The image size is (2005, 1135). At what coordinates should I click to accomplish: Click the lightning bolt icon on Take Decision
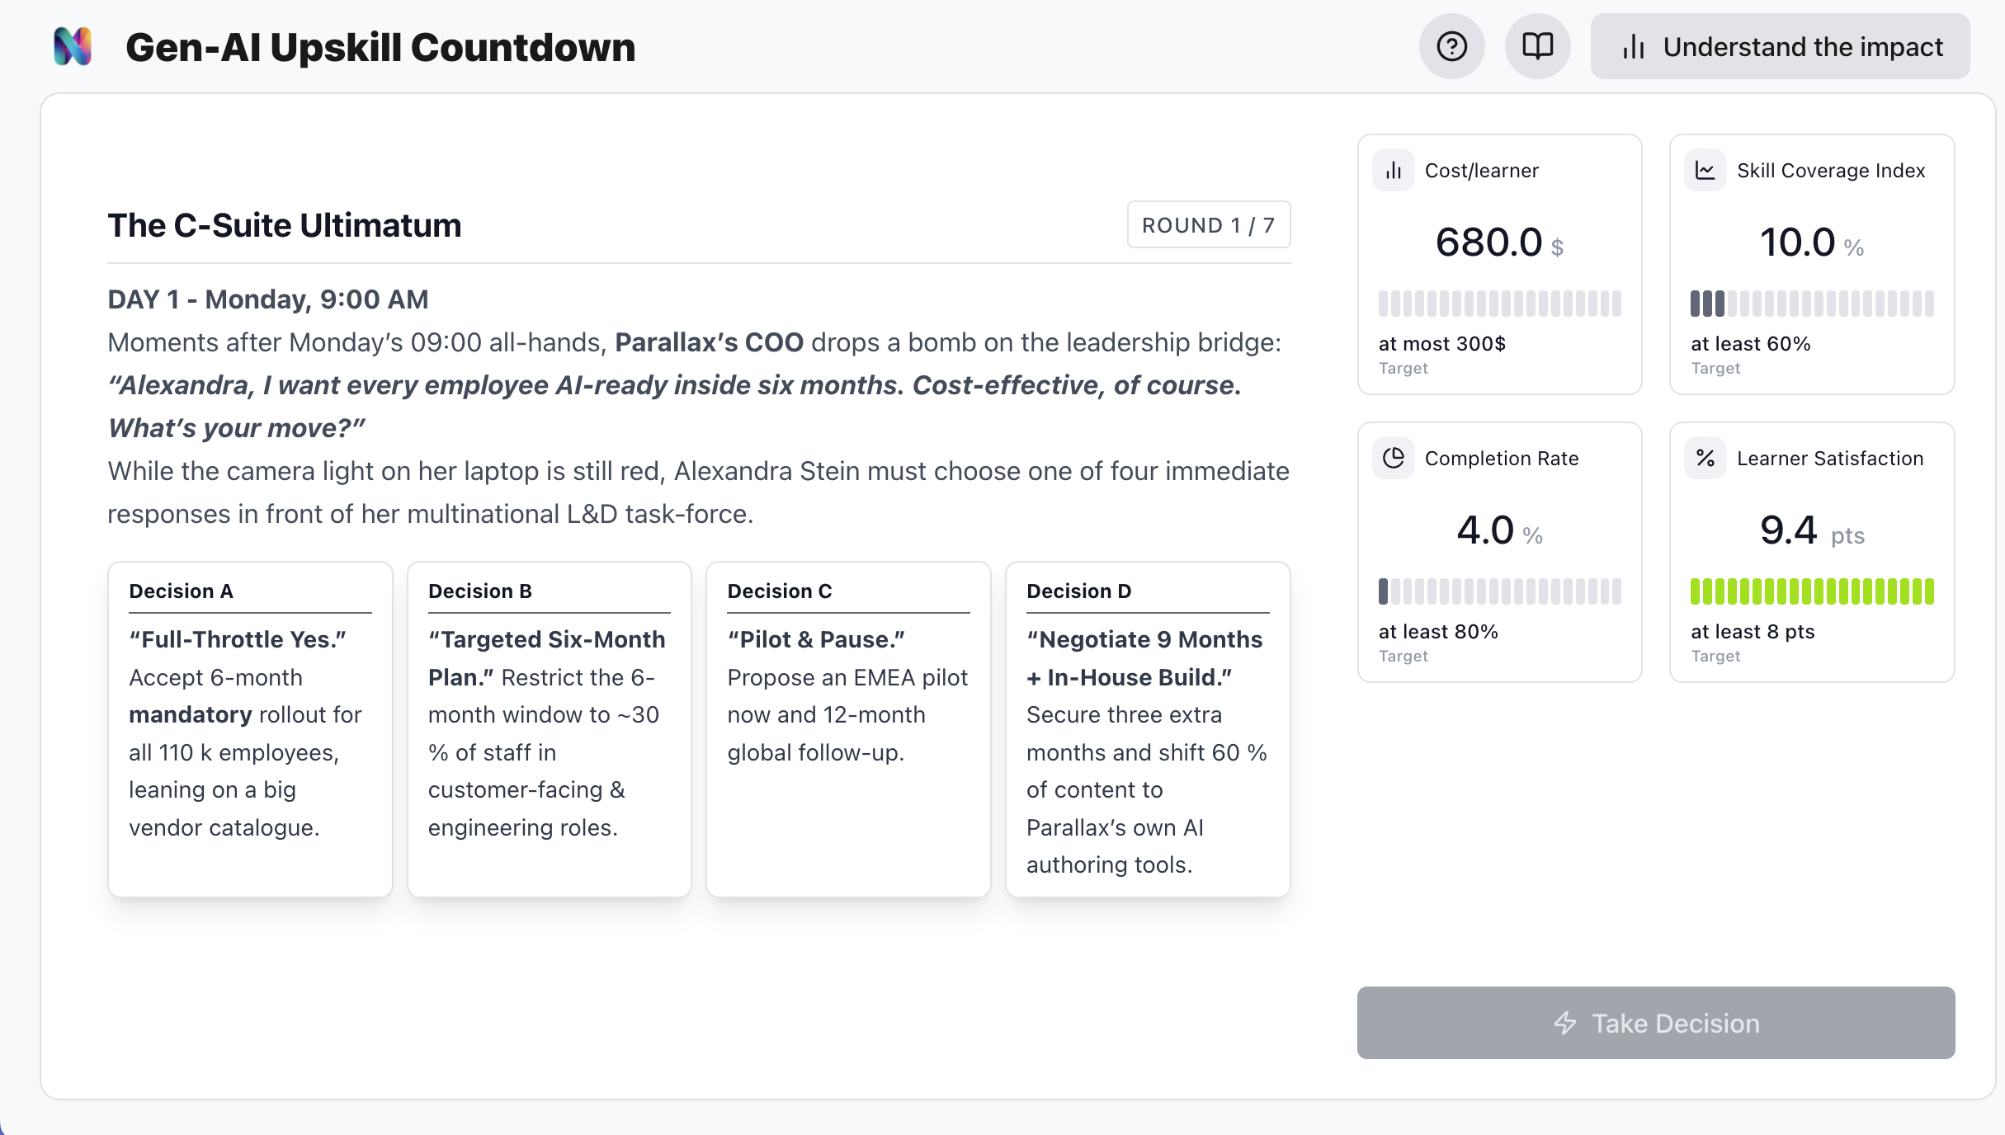pos(1565,1023)
